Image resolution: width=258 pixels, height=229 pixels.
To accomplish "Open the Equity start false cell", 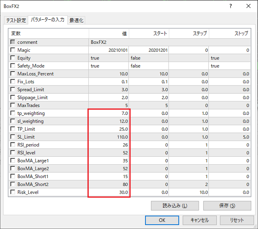I will tap(149, 58).
